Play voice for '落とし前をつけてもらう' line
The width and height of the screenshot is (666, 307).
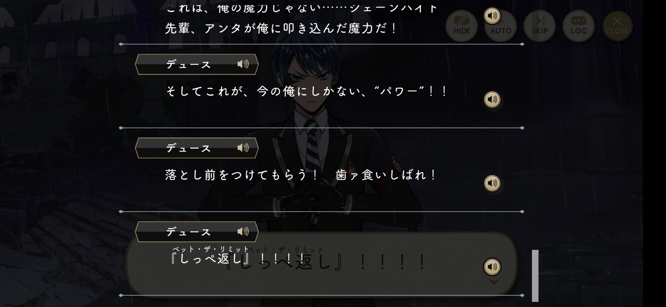[x=492, y=183]
